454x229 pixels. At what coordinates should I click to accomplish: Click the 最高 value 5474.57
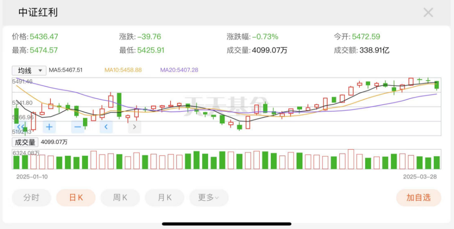click(x=44, y=50)
